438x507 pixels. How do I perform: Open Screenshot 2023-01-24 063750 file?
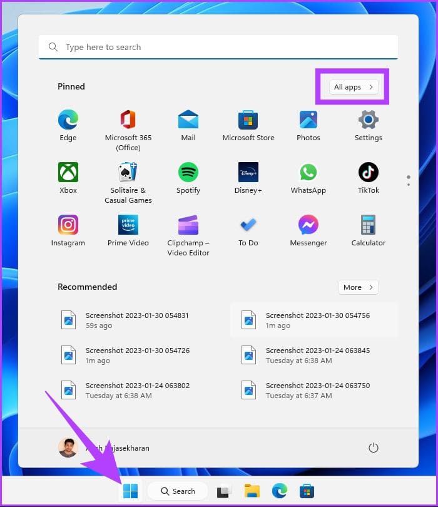315,391
